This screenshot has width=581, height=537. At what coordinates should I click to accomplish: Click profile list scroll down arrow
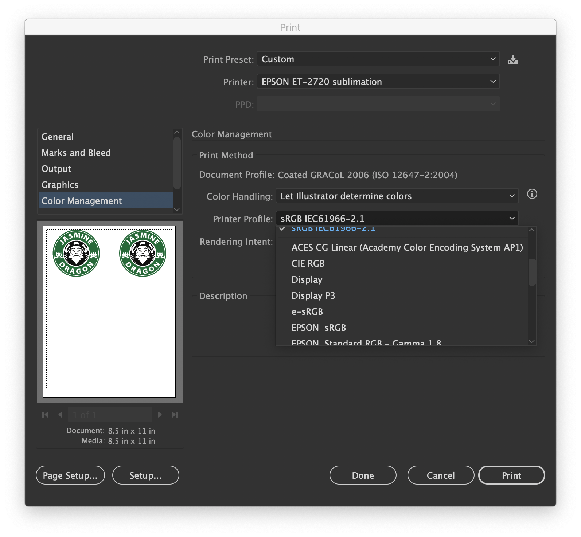(x=532, y=341)
